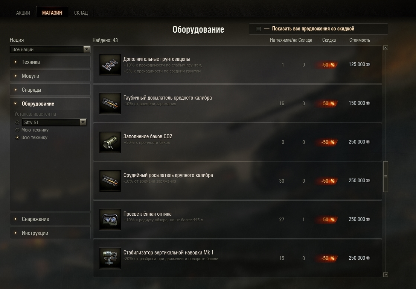Select the Всю технику radio option

[17, 138]
